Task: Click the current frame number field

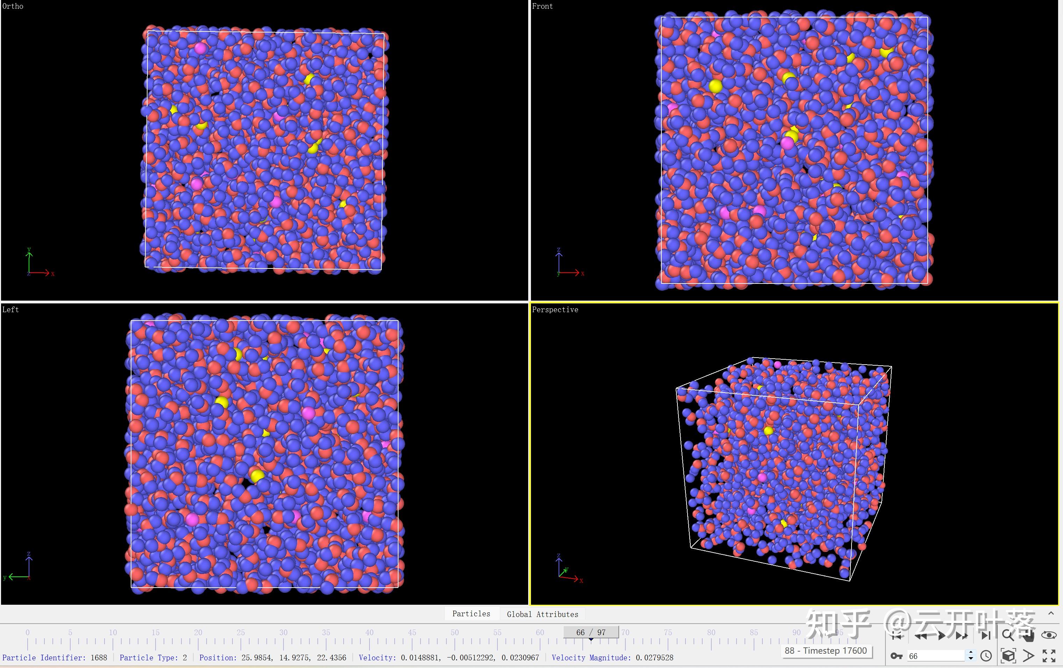Action: 935,656
